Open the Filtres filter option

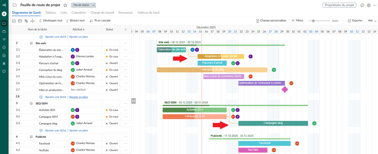tap(297, 21)
